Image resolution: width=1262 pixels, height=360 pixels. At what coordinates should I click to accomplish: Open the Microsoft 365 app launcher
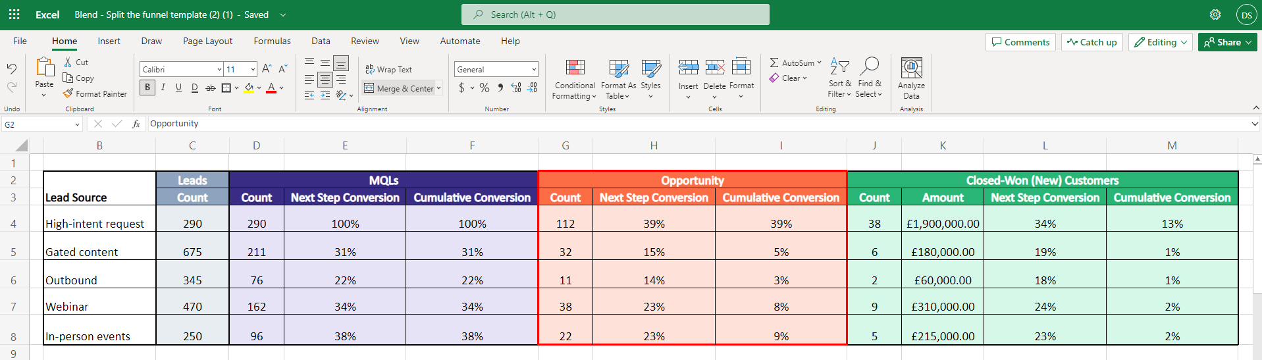point(14,14)
